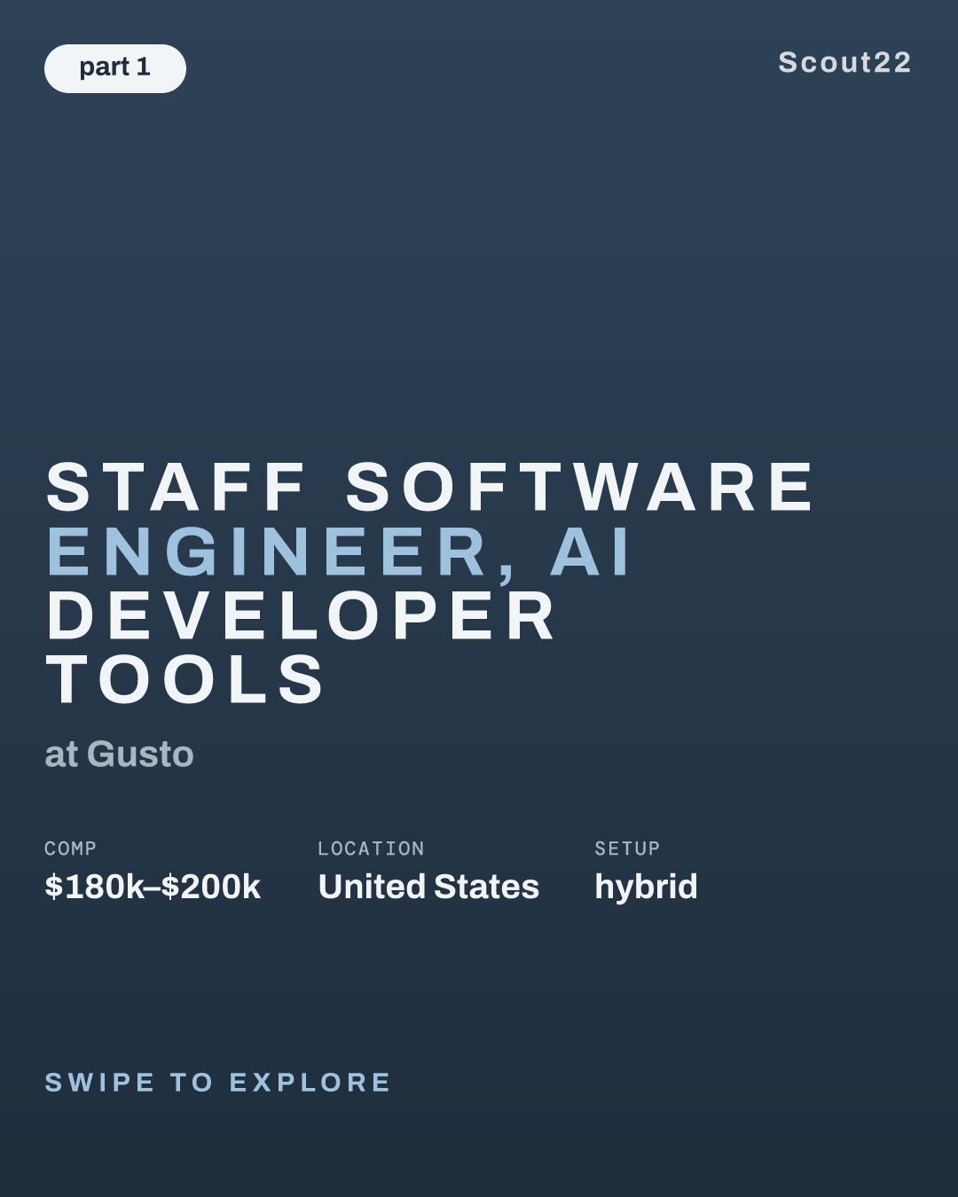Click the 'at Gusto' company text

pyautogui.click(x=119, y=755)
